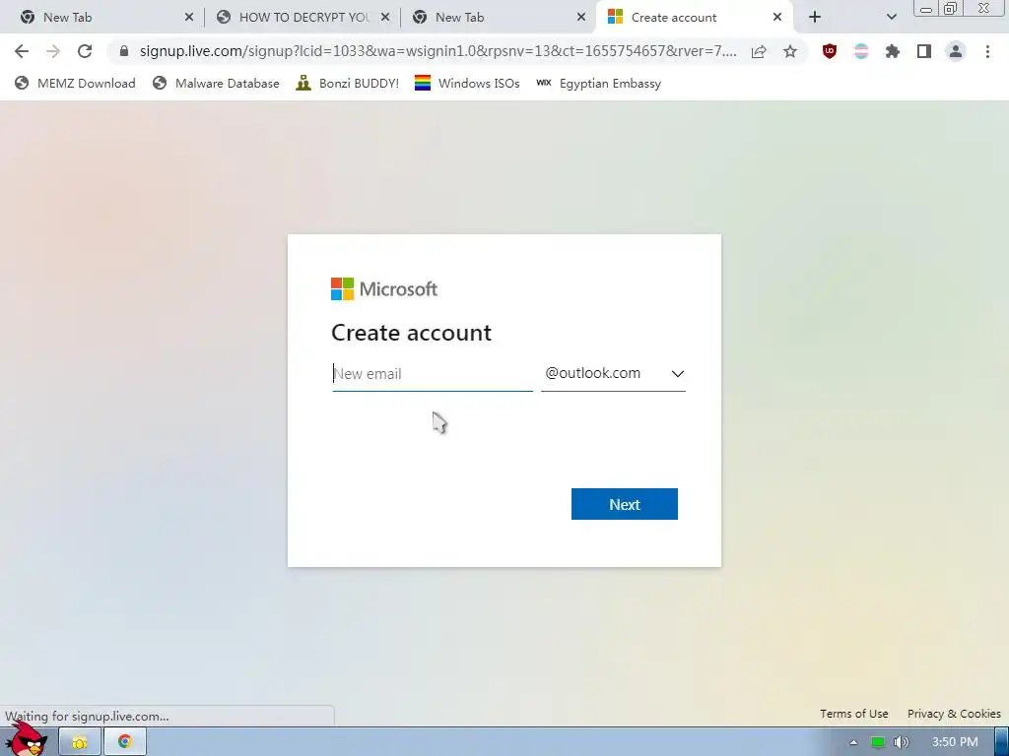Focus the New email input field
This screenshot has width=1009, height=756.
433,373
